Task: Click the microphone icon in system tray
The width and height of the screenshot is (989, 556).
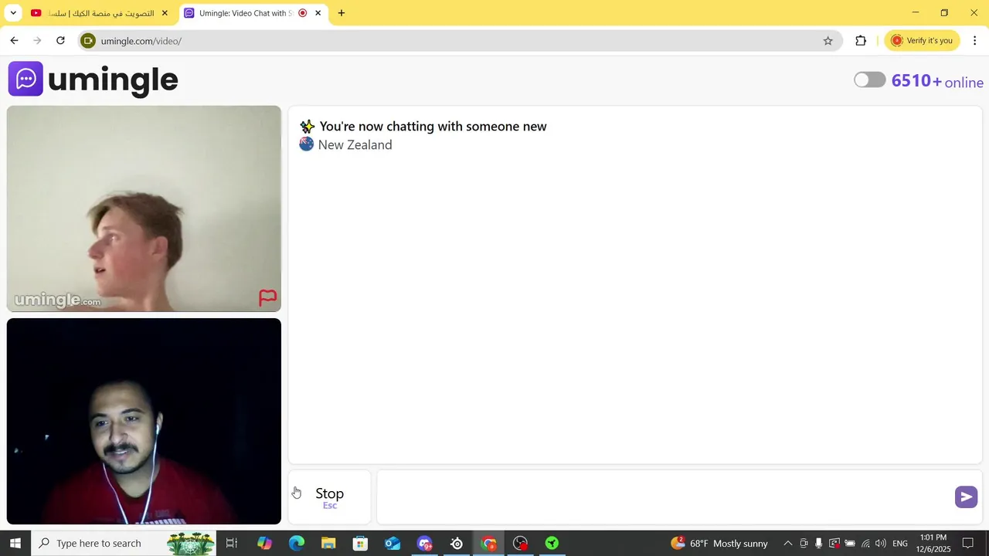Action: pos(819,544)
